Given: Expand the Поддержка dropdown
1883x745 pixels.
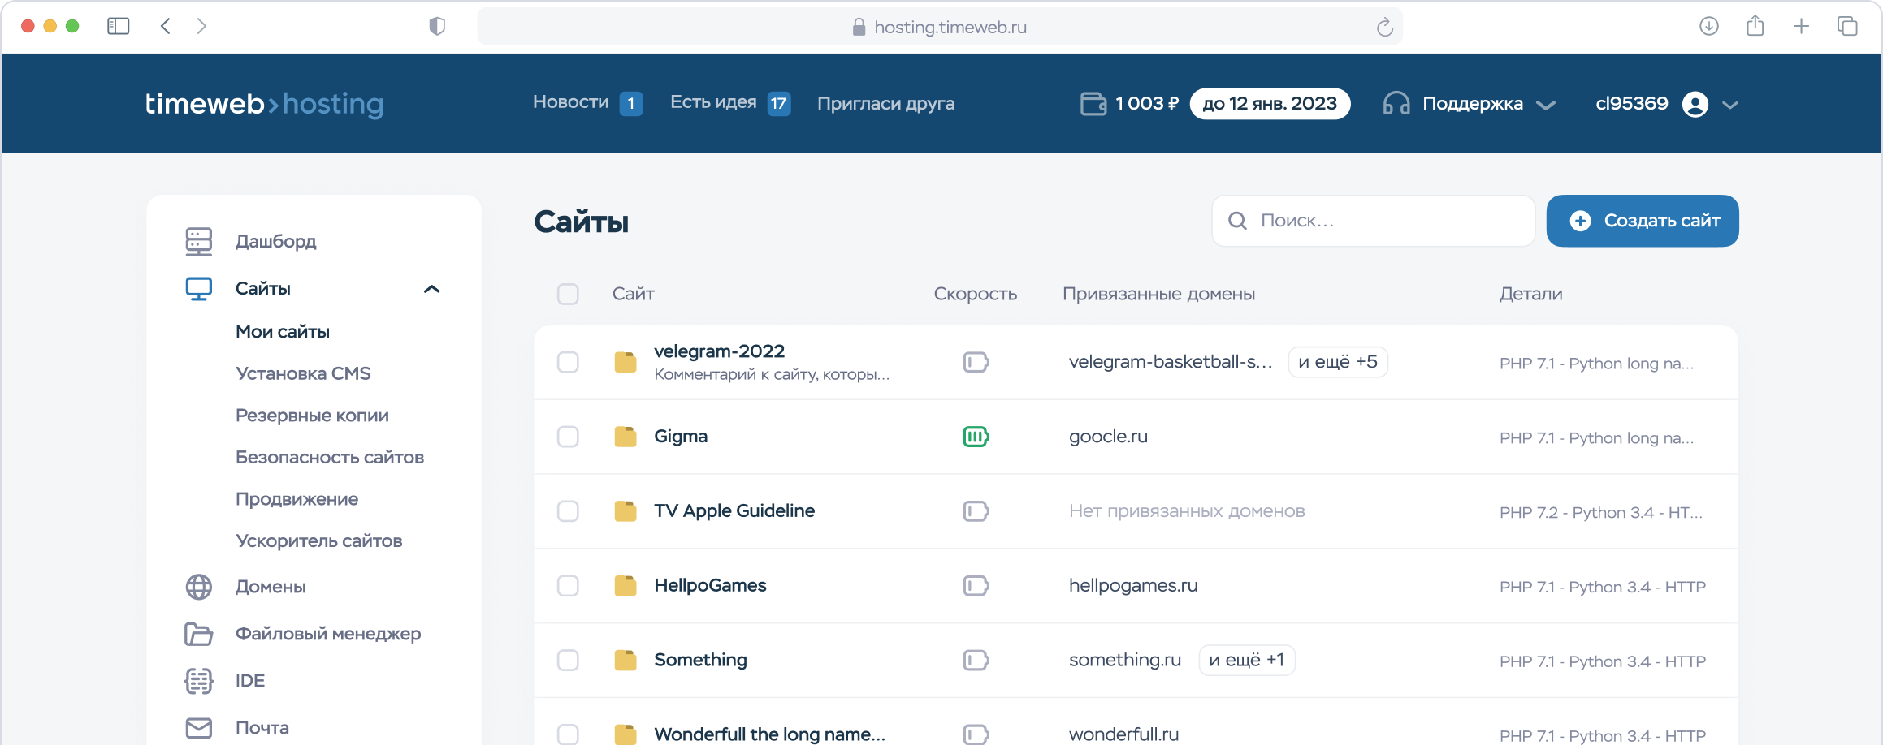Looking at the screenshot, I should point(1546,105).
